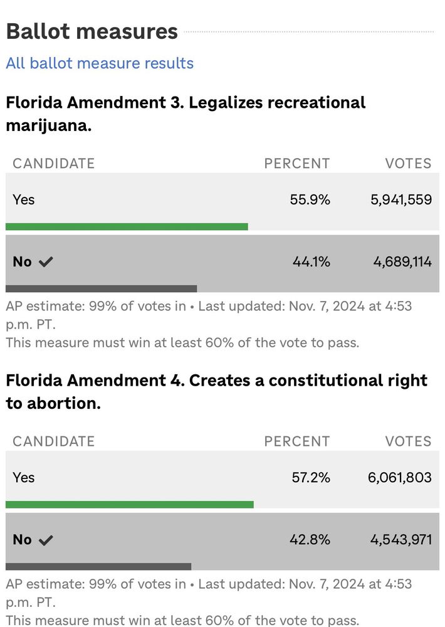The width and height of the screenshot is (445, 627).
Task: Click the VOTES column header on Amendment 4 table
Action: pyautogui.click(x=407, y=441)
